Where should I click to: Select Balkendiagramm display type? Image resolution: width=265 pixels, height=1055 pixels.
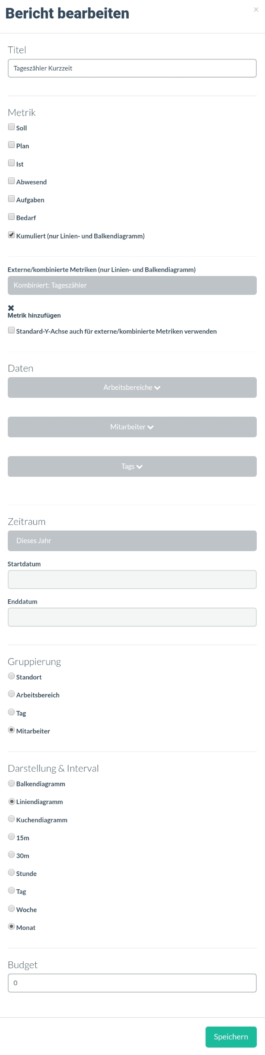pos(12,783)
